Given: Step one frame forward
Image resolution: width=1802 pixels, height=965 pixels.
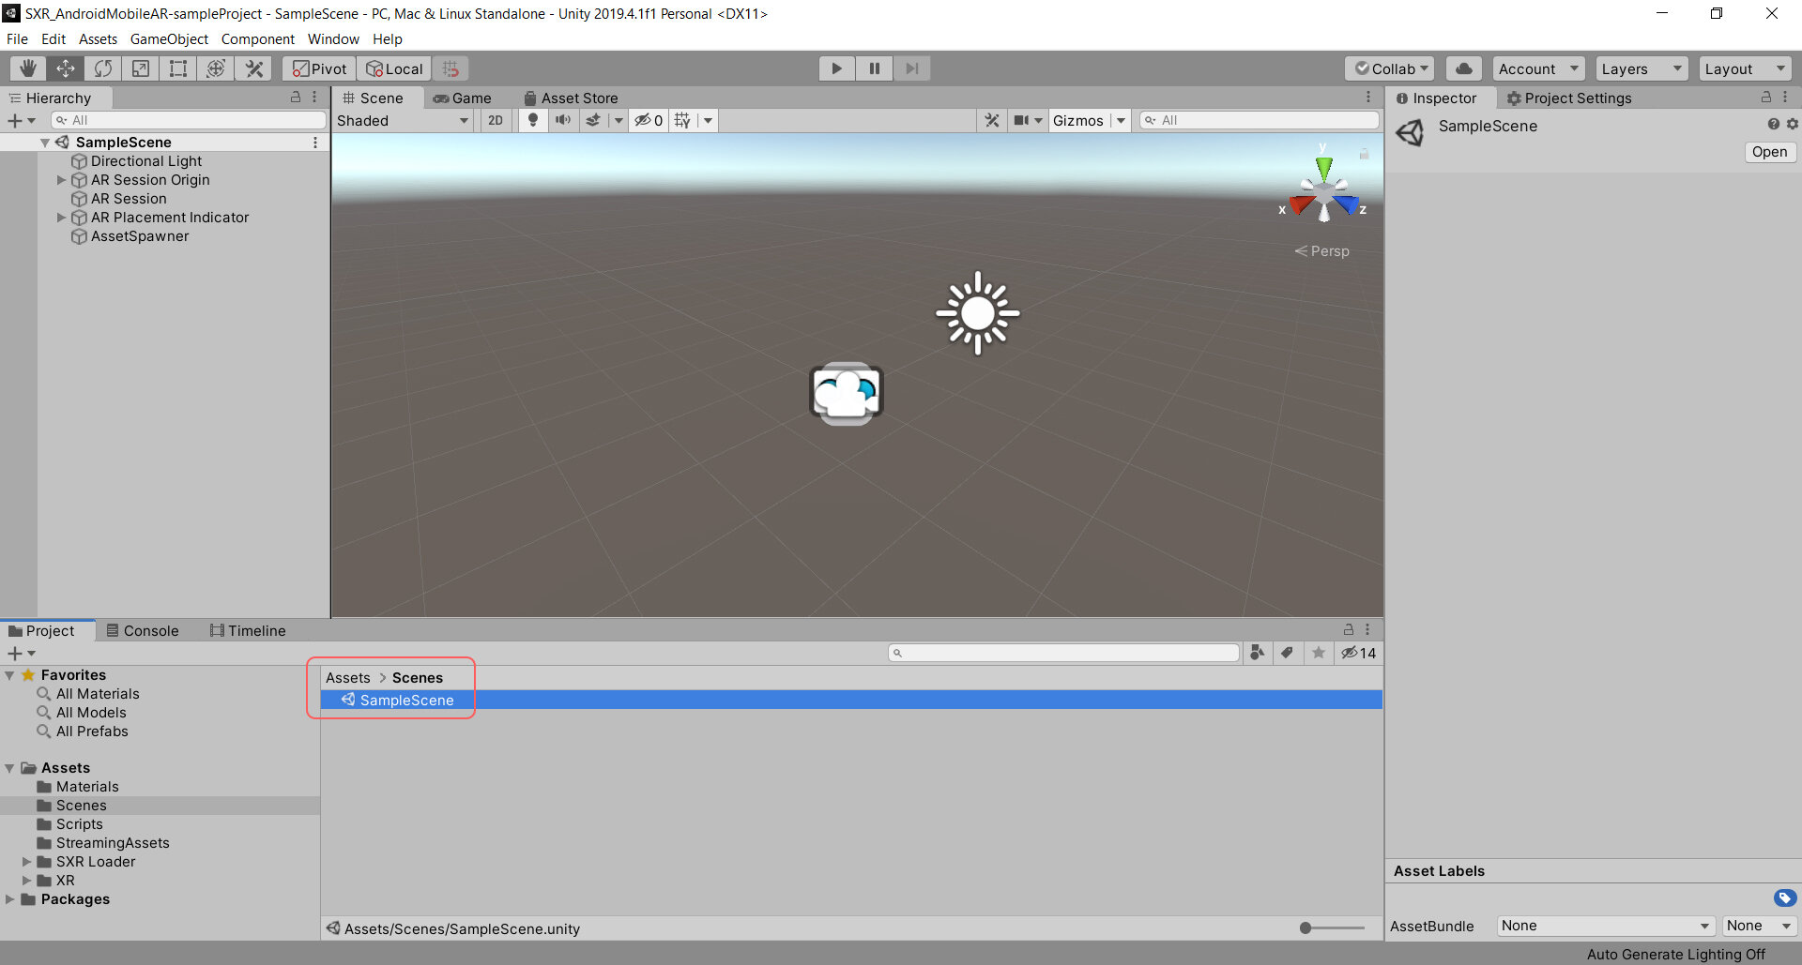Looking at the screenshot, I should click(911, 68).
